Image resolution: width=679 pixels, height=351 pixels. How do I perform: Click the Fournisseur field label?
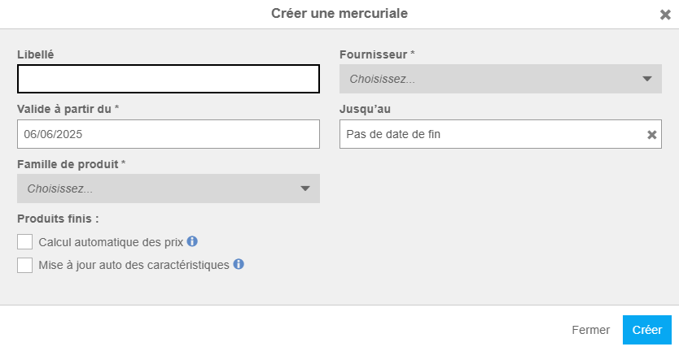(377, 54)
